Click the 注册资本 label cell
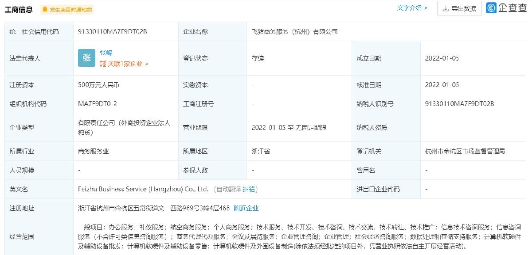The height and width of the screenshot is (255, 532). 39,85
